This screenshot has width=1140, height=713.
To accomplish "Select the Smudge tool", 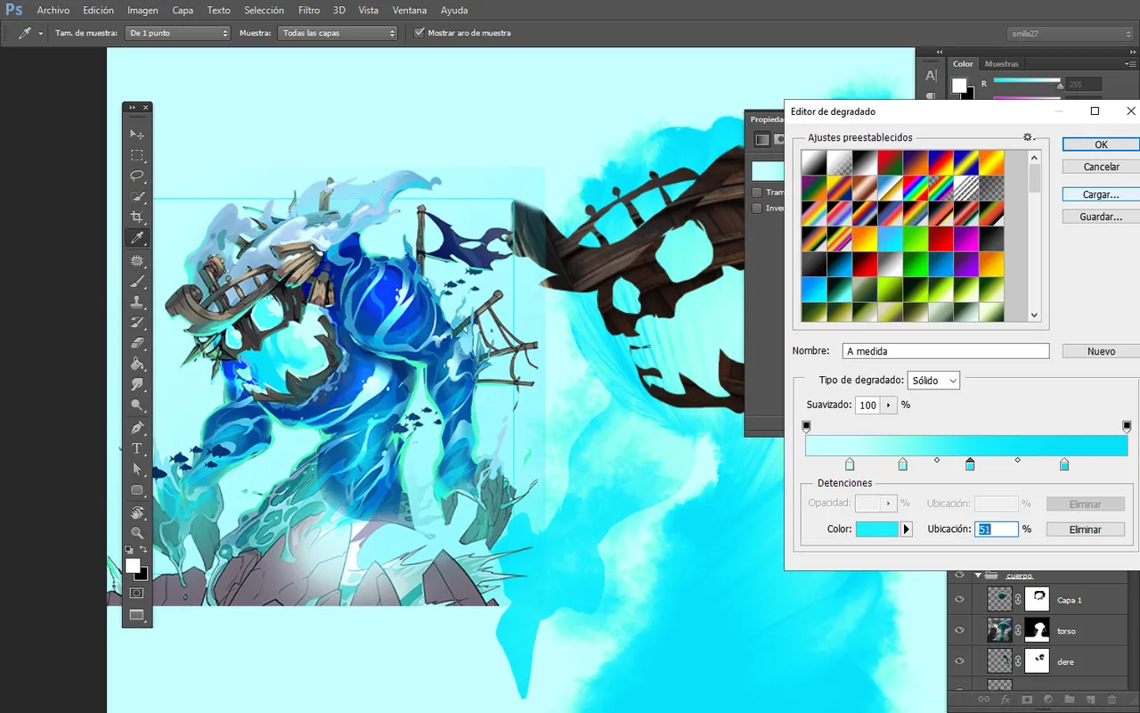I will [137, 384].
